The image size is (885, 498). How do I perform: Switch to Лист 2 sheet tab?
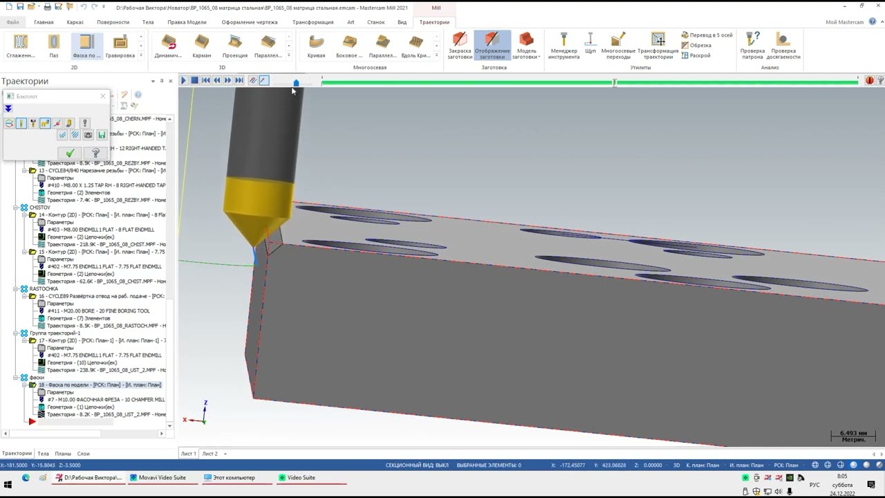pyautogui.click(x=209, y=454)
